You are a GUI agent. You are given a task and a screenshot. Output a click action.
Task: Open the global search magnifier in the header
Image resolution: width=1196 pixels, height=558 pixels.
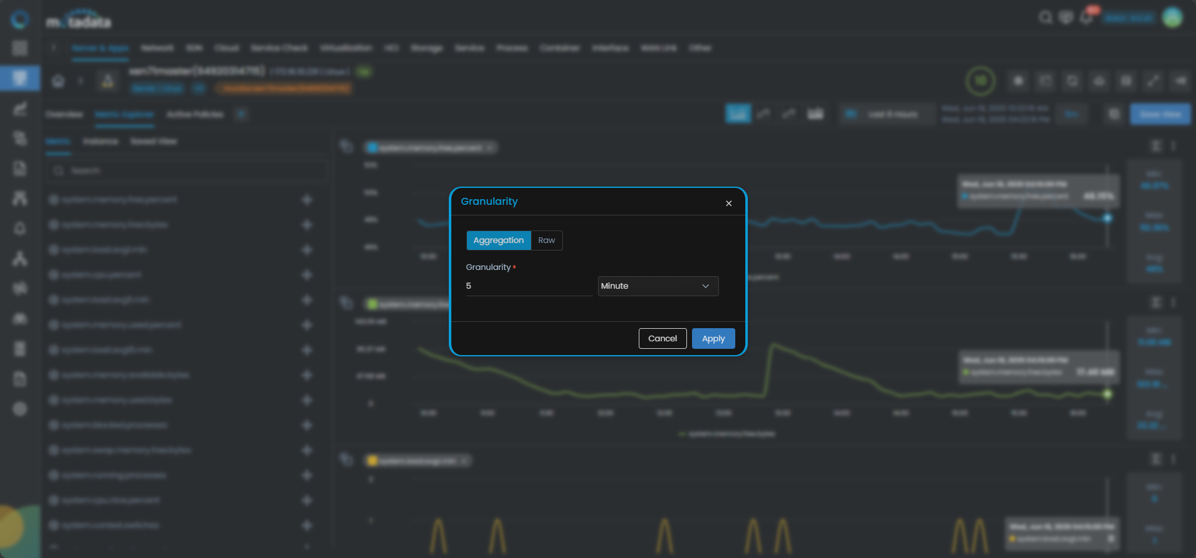click(x=1046, y=18)
